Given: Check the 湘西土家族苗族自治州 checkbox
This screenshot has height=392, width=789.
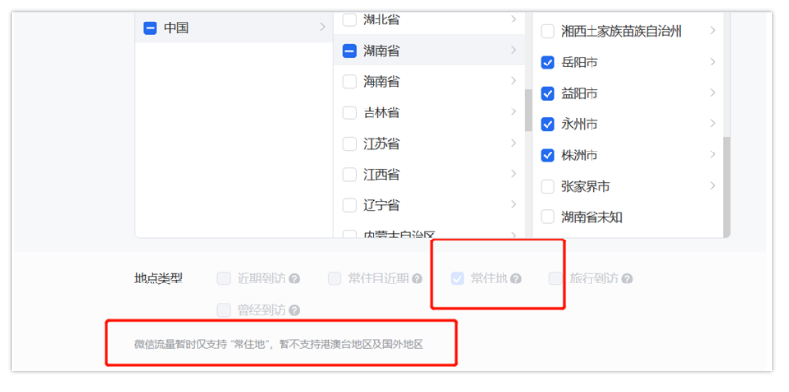Looking at the screenshot, I should pos(548,32).
